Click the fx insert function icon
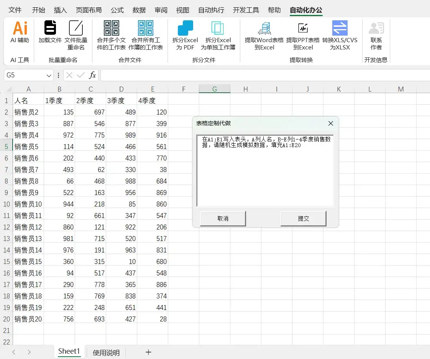Image resolution: width=430 pixels, height=359 pixels. tap(92, 75)
